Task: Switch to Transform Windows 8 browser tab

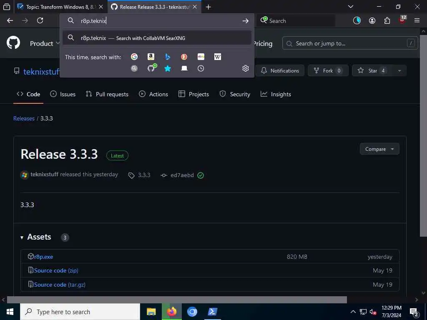Action: 56,7
